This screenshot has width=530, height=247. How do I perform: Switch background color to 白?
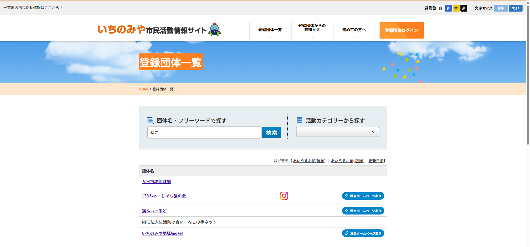coord(441,8)
